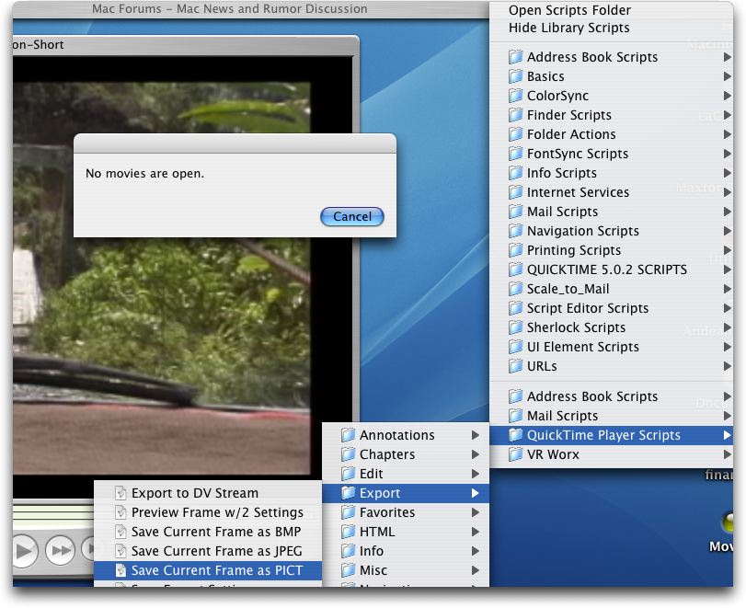Click the Chapters folder icon
This screenshot has height=608, width=746.
tap(349, 454)
